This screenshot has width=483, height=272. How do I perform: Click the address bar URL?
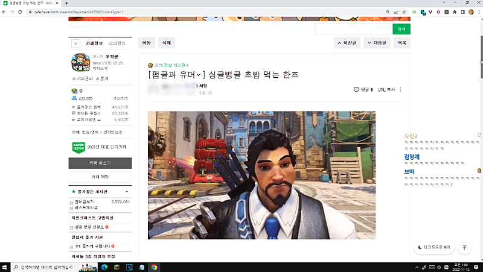coord(79,12)
